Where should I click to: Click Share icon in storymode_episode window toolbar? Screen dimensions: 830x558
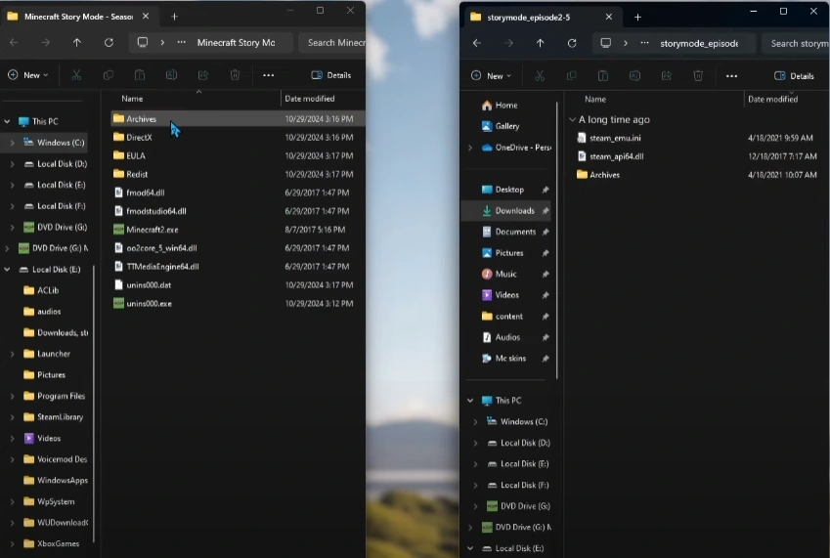point(667,75)
